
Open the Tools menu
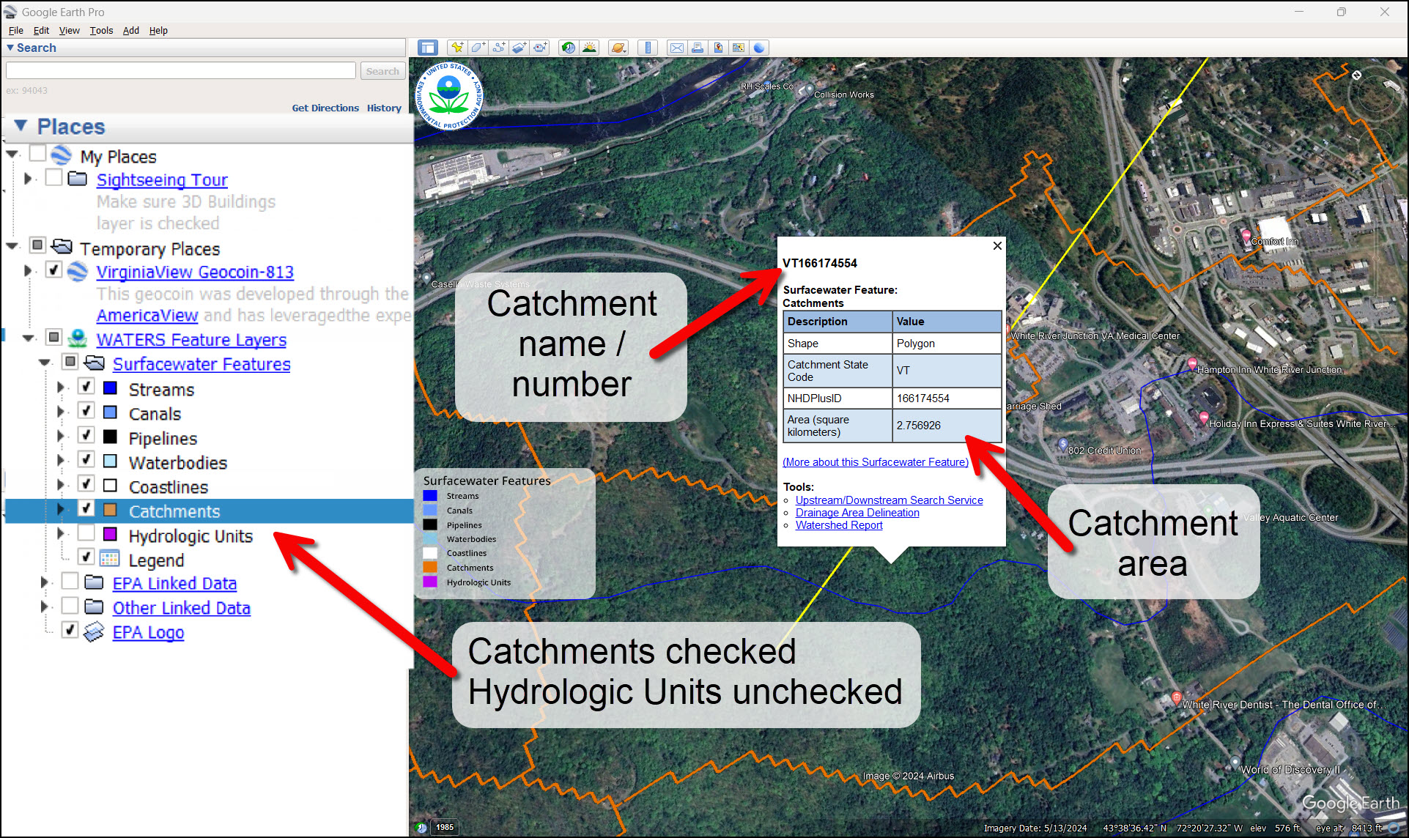point(101,30)
